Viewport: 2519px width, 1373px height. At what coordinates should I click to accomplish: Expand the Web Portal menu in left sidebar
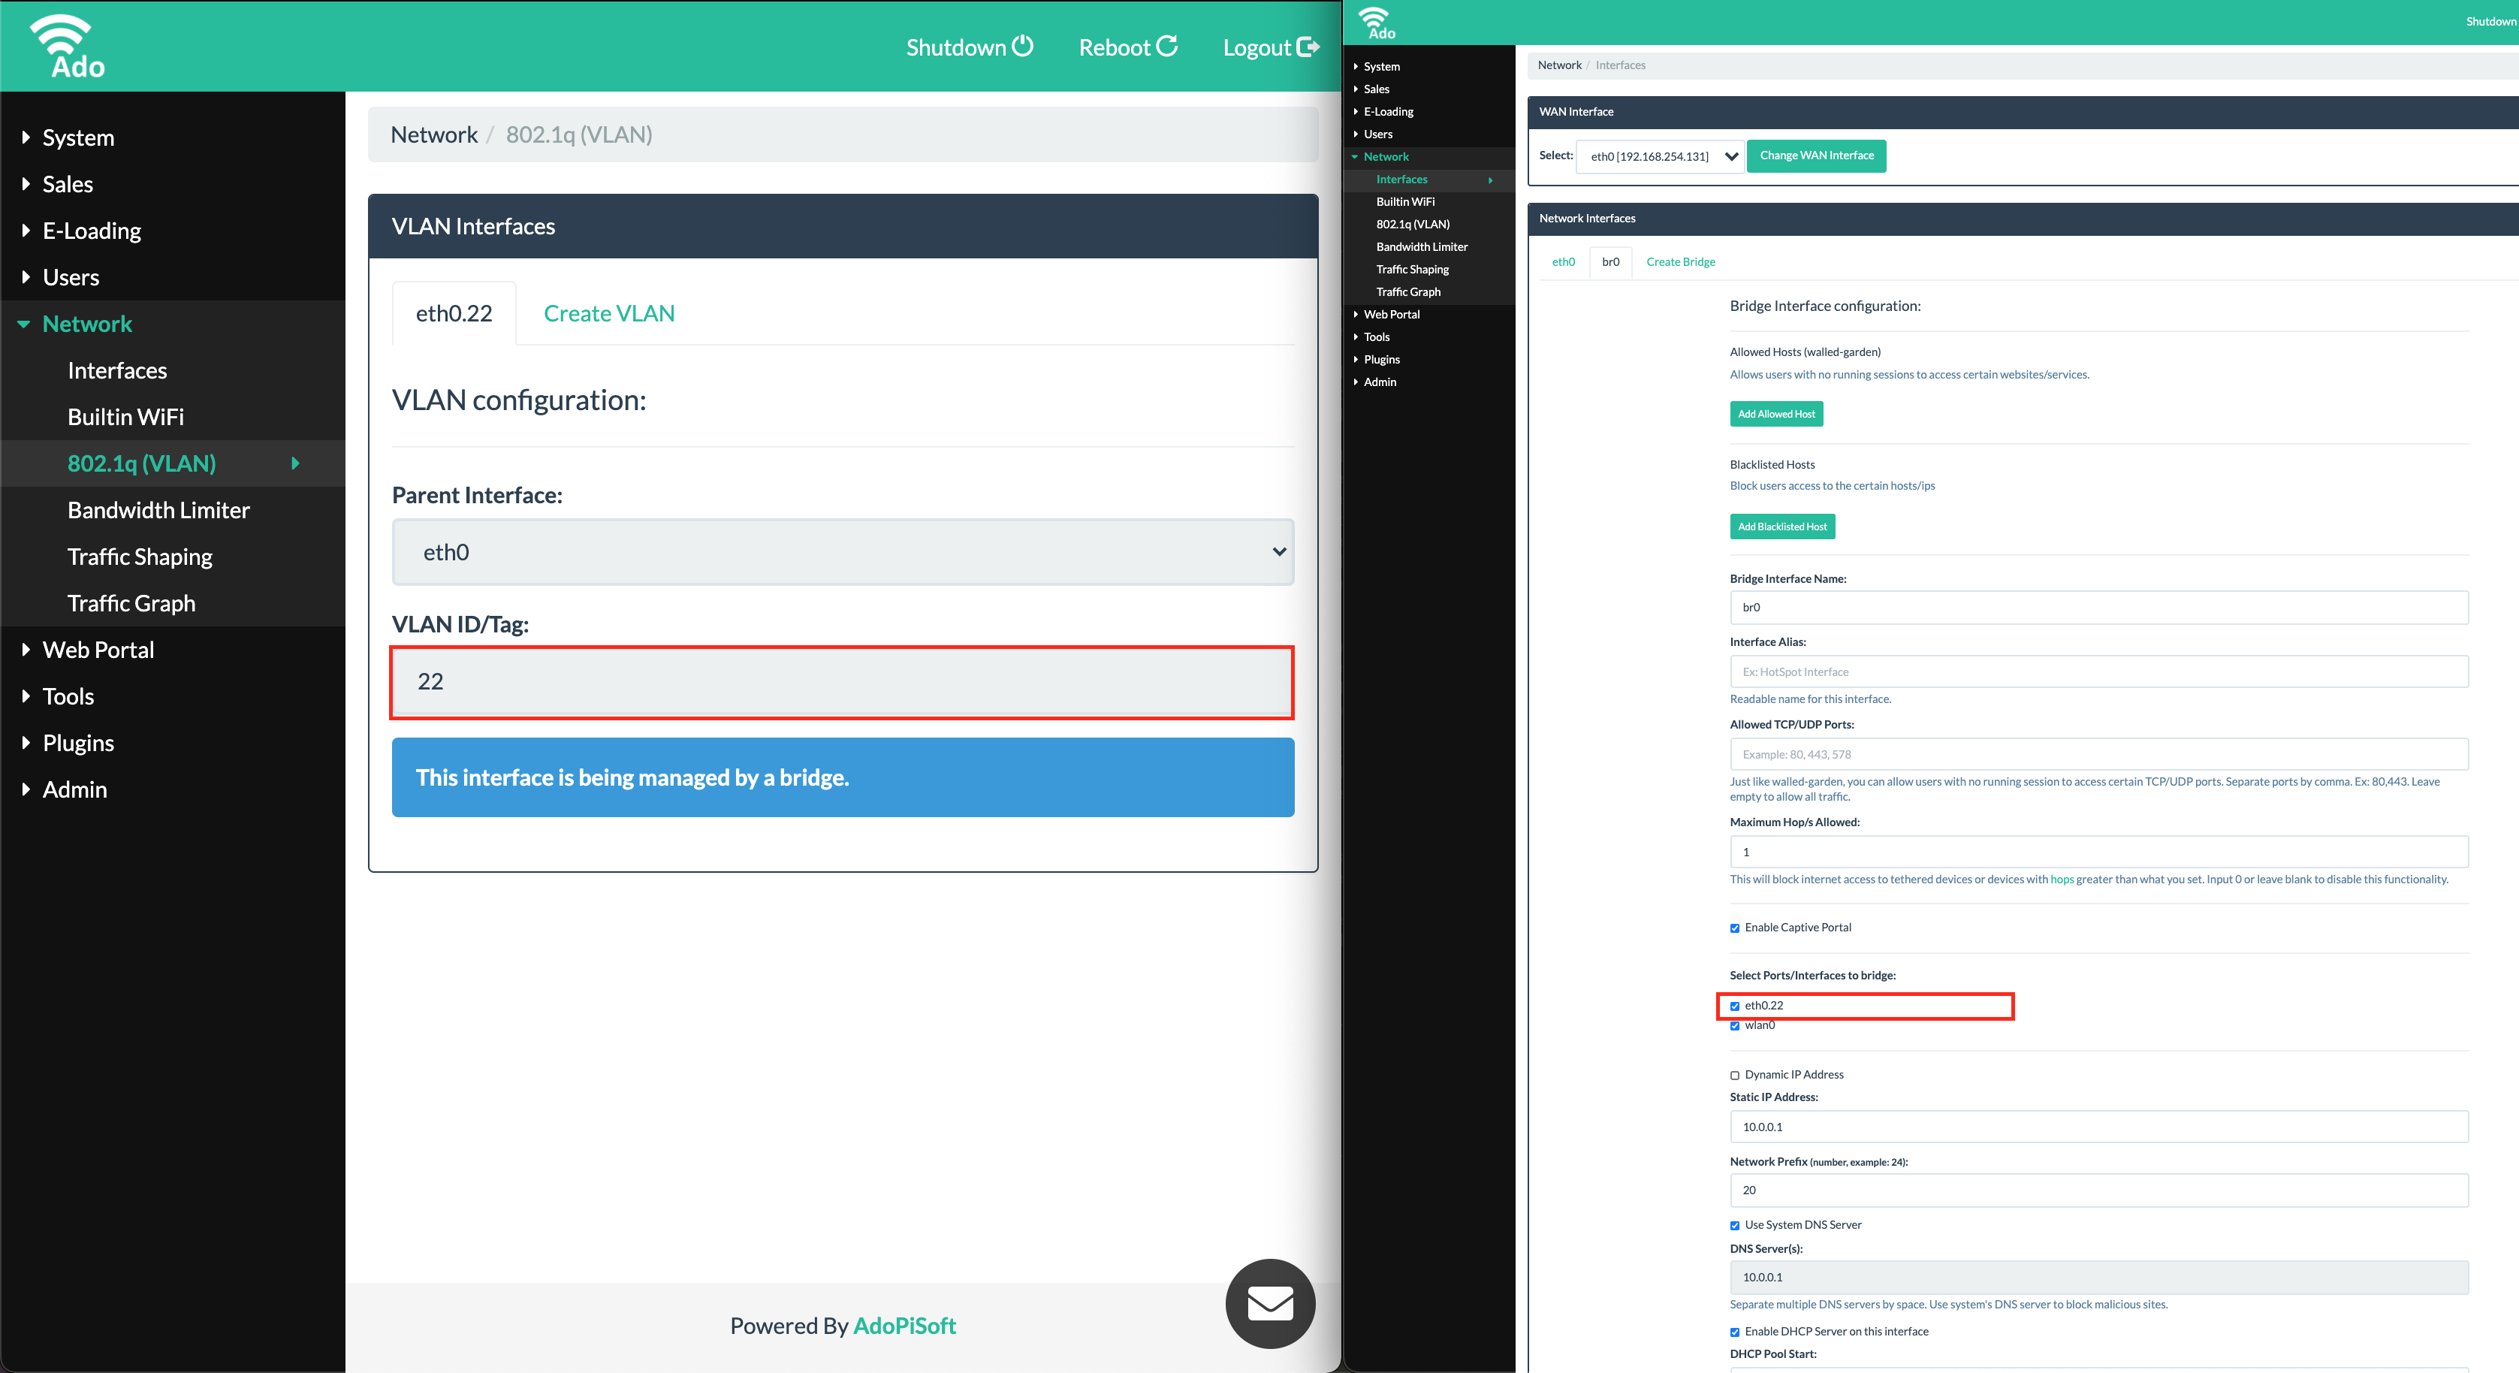point(98,650)
